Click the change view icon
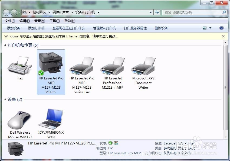Screen dimensions: 230x161 point(205,28)
